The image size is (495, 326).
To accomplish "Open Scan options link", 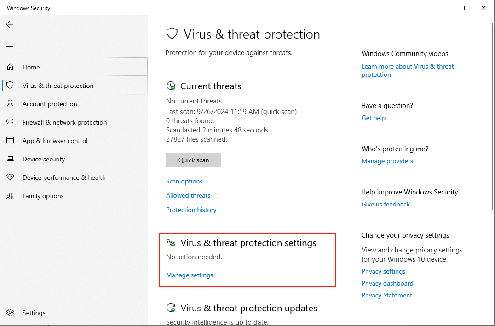I will tap(184, 181).
